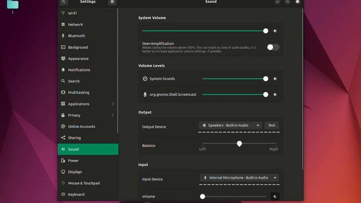Viewport: 361px width, 203px height.
Task: Open the desktop folder icon
Action: pyautogui.click(x=12, y=5)
